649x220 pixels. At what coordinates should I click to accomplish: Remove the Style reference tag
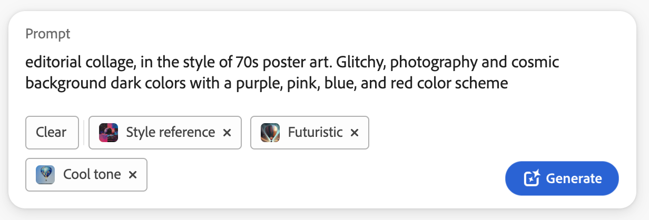pyautogui.click(x=227, y=133)
